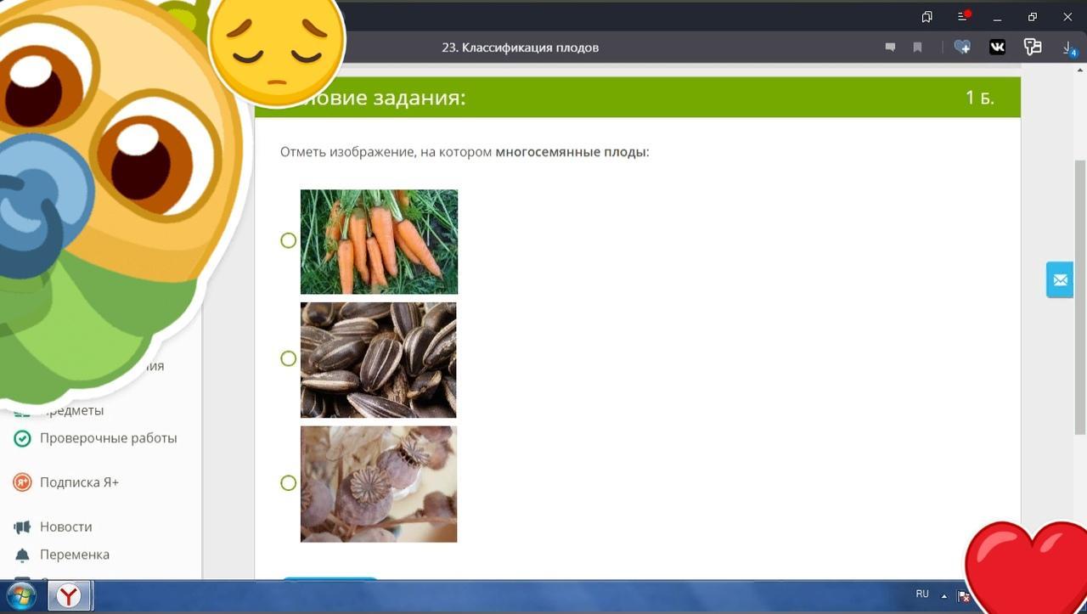1087x614 pixels.
Task: Click the downloads arrow icon with badge 4
Action: [1068, 48]
